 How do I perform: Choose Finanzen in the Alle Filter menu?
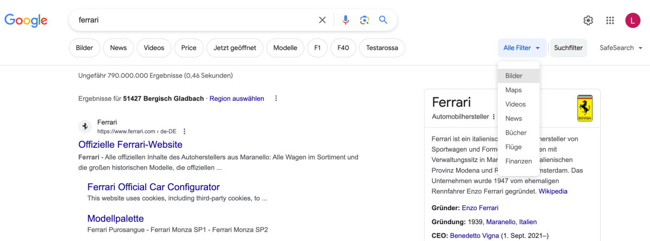pos(519,161)
